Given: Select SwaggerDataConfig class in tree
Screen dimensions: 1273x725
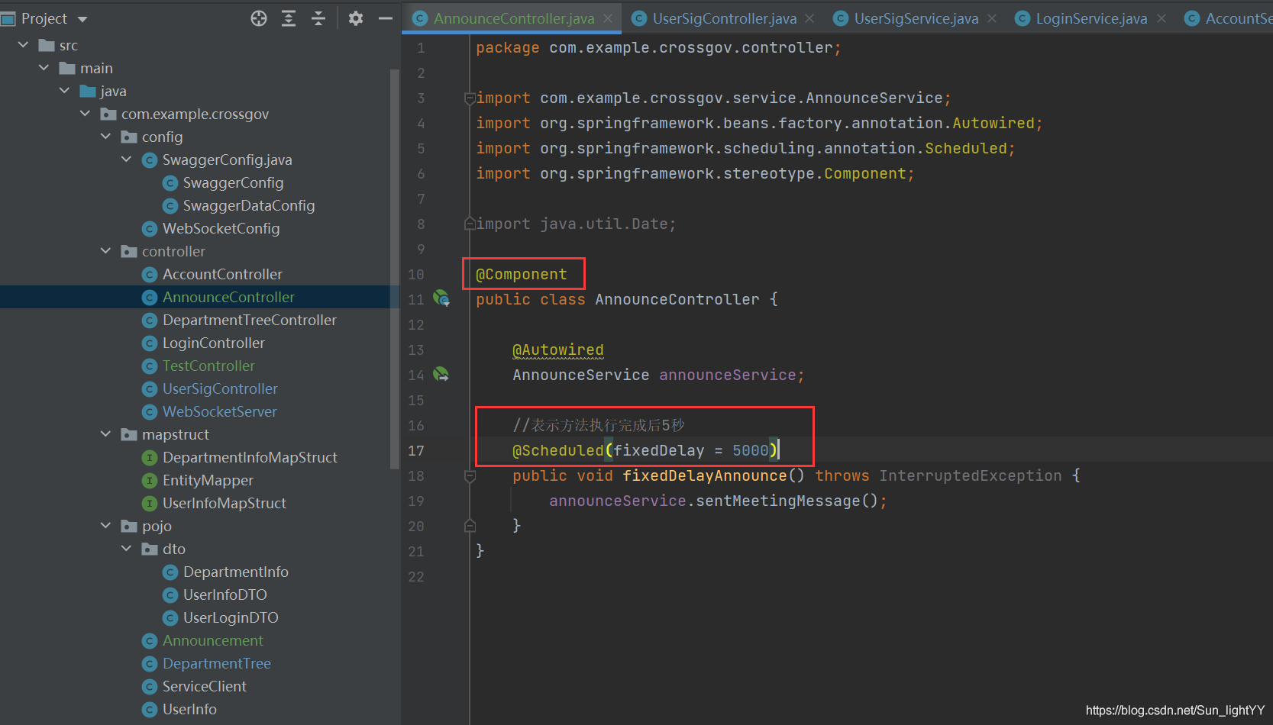Looking at the screenshot, I should coord(249,205).
